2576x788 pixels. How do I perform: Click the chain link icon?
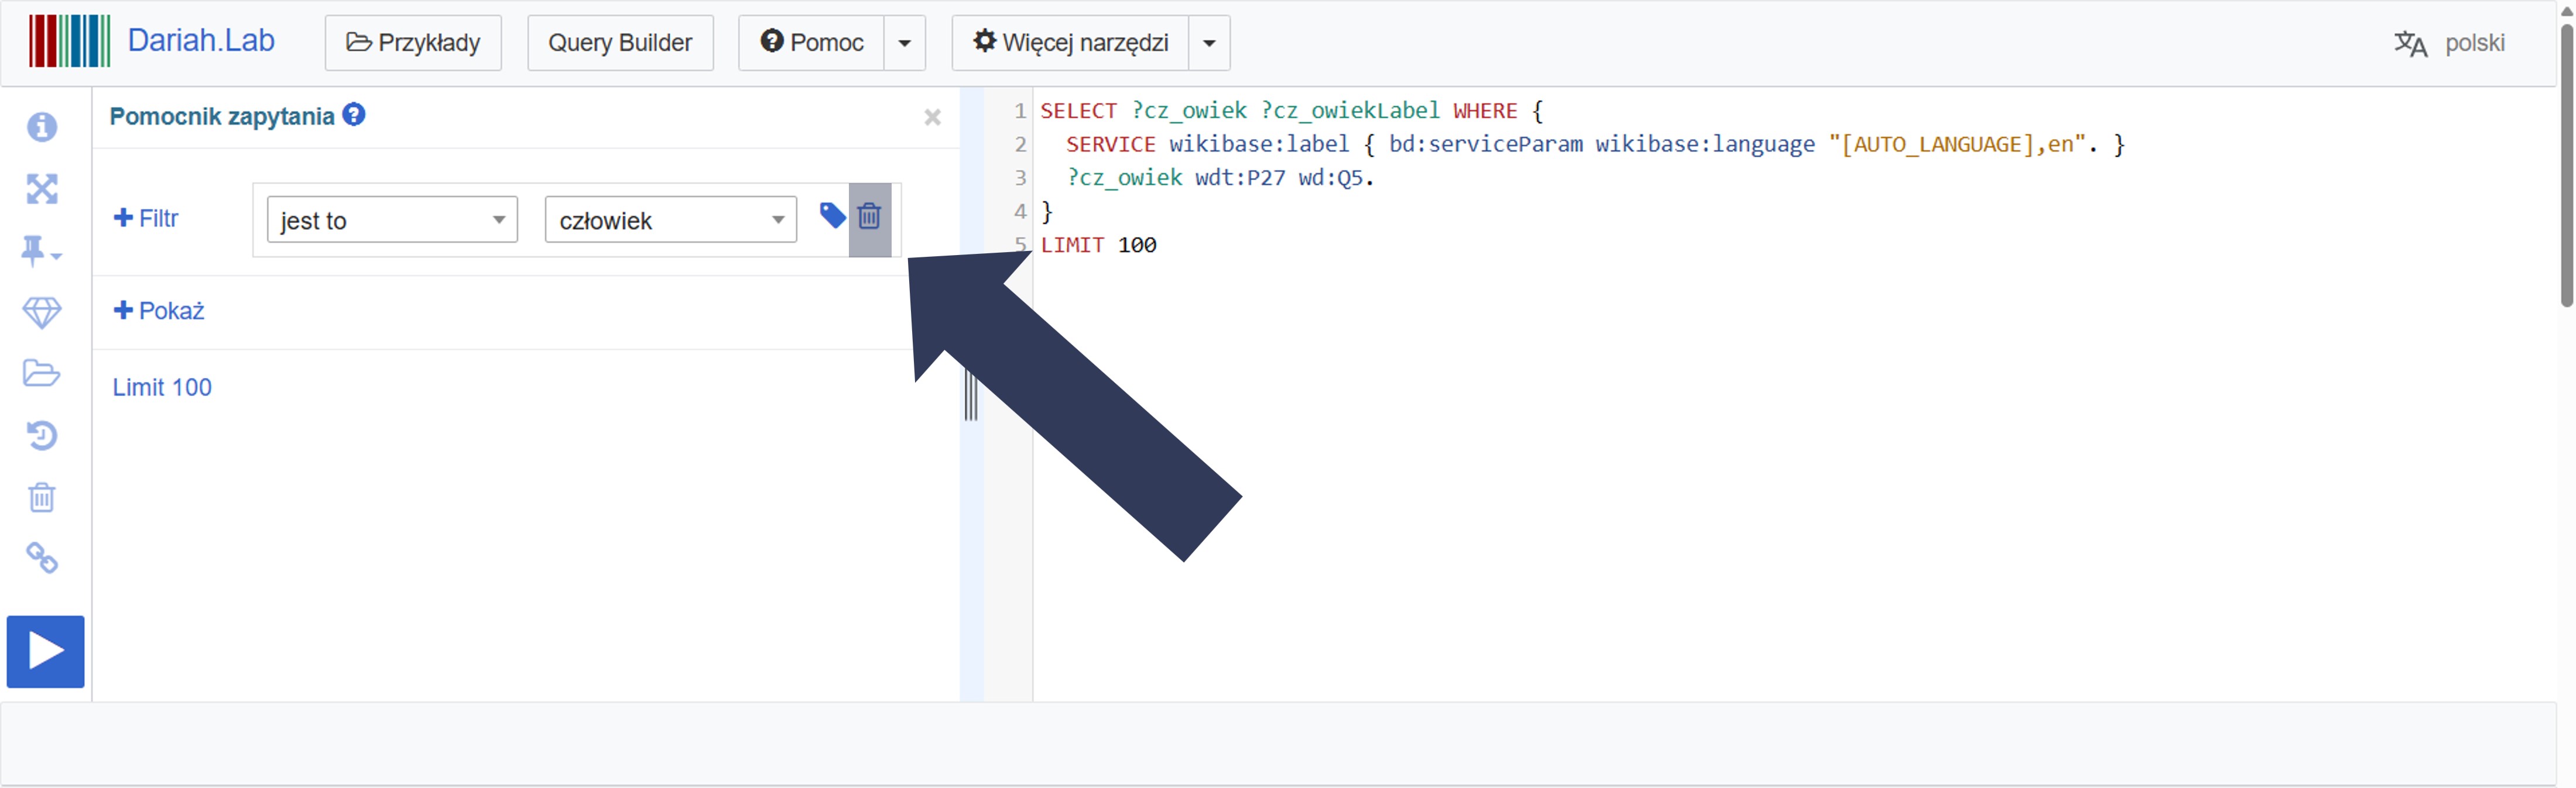[42, 558]
